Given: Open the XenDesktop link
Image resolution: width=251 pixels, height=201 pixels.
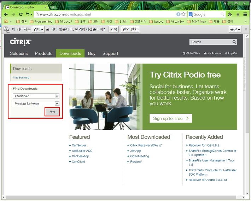Looking at the screenshot, I should click(80, 156).
